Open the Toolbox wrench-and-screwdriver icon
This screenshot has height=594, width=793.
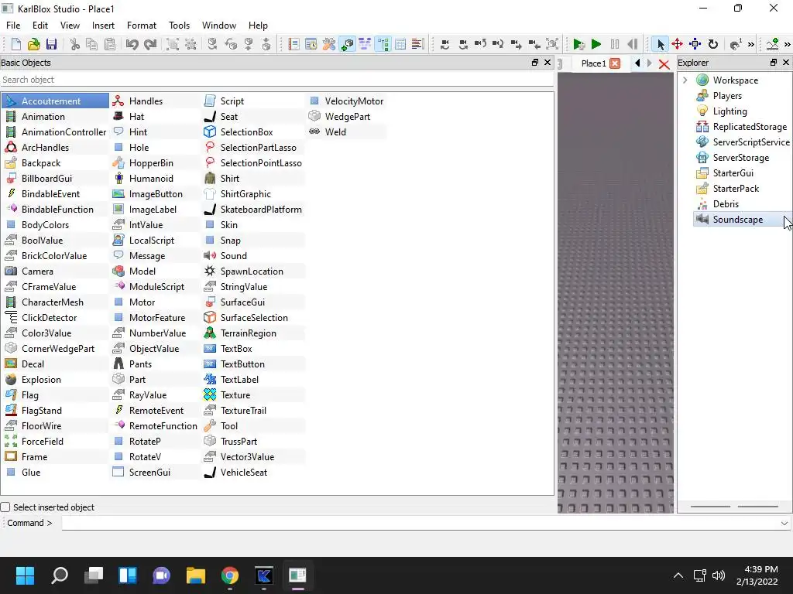point(329,44)
